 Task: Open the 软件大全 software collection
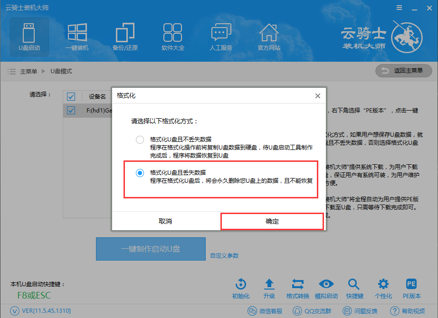[x=173, y=37]
